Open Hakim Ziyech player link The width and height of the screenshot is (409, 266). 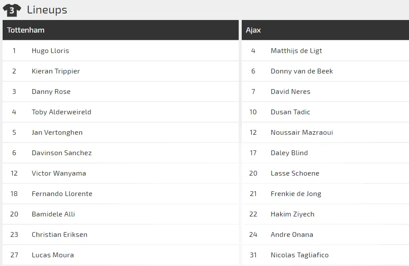click(x=292, y=214)
